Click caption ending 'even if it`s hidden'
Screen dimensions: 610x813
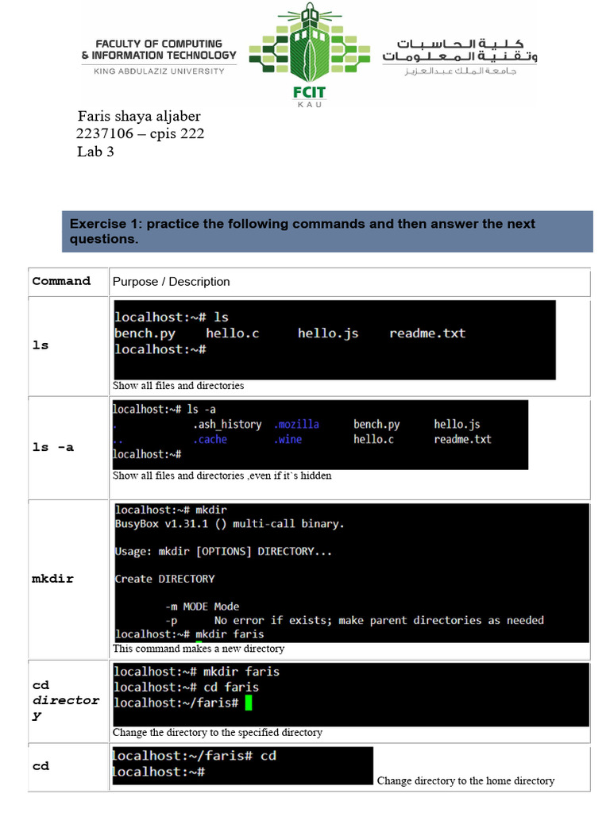tap(222, 476)
